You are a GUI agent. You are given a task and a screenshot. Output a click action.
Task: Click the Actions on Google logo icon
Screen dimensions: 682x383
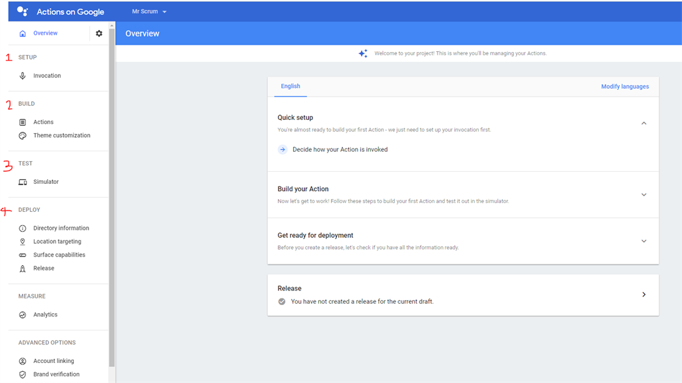23,11
